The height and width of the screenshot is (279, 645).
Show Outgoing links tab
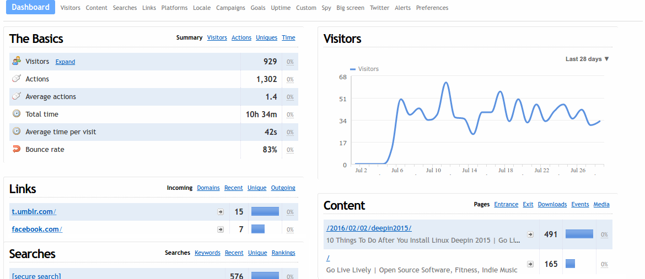point(283,188)
